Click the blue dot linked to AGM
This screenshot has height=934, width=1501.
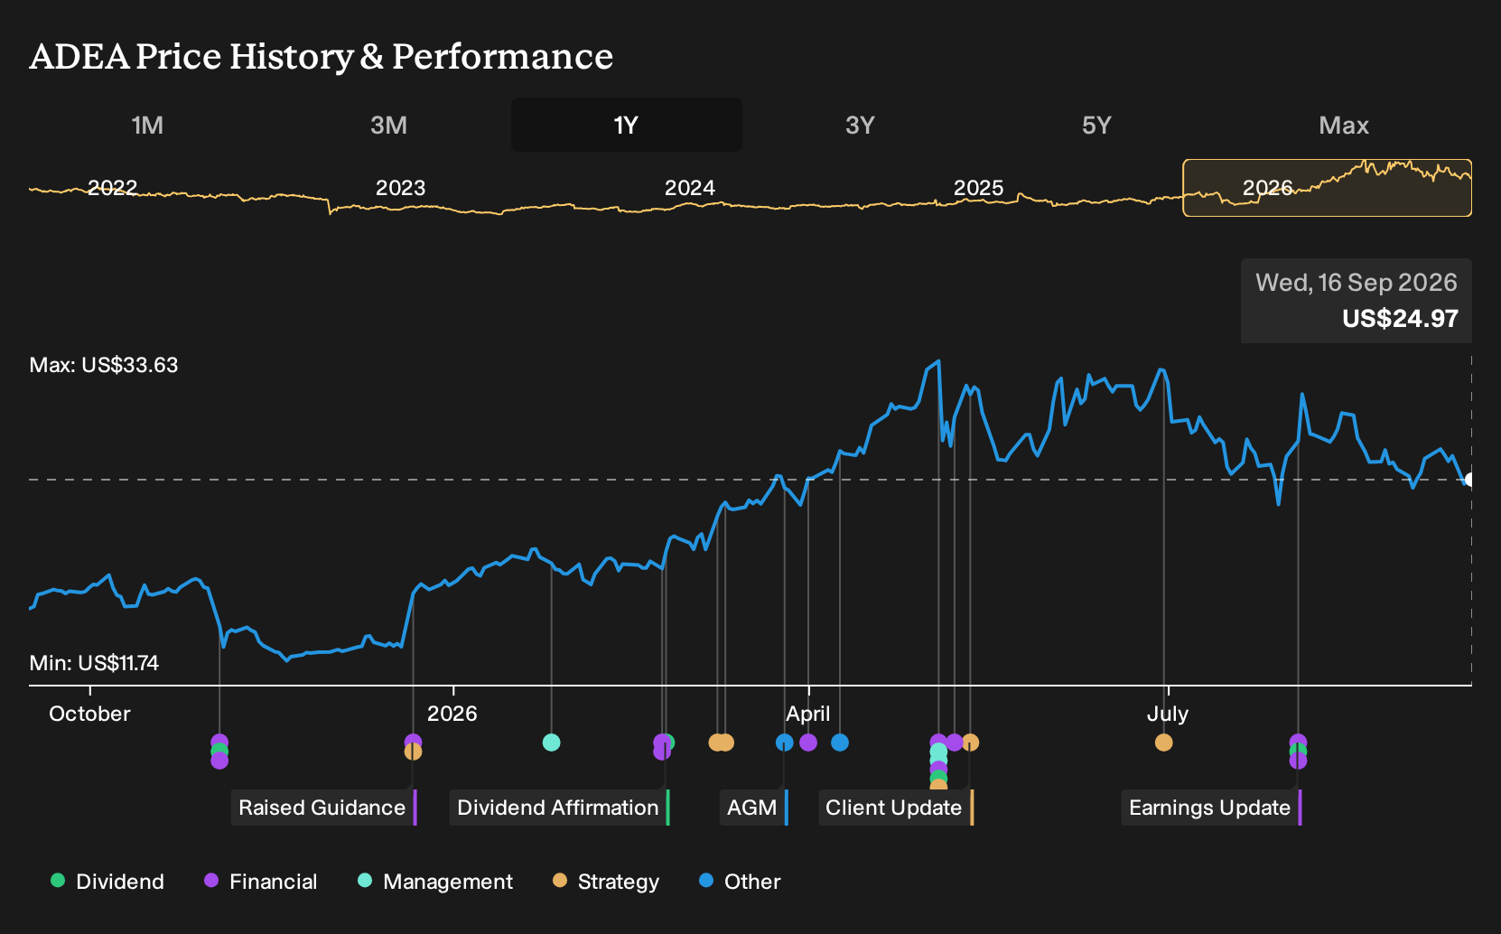785,743
